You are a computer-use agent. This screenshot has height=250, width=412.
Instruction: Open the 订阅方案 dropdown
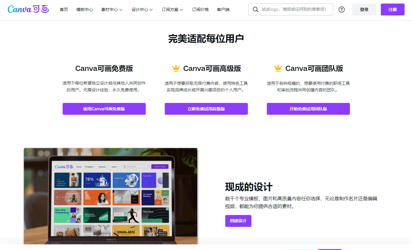(172, 9)
